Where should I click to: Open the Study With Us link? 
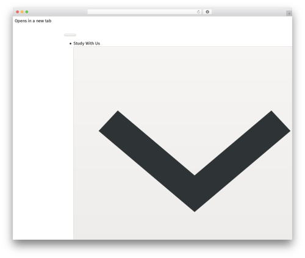(x=87, y=43)
